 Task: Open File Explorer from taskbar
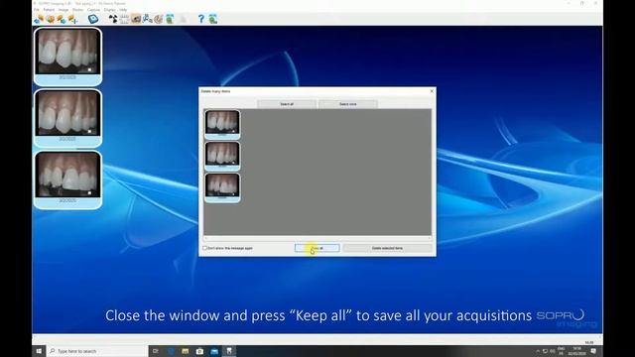tap(186, 351)
